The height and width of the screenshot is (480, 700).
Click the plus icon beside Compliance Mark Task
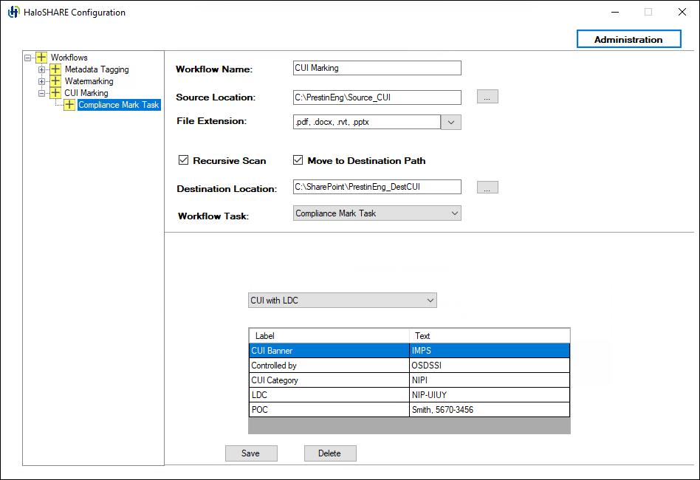click(69, 105)
